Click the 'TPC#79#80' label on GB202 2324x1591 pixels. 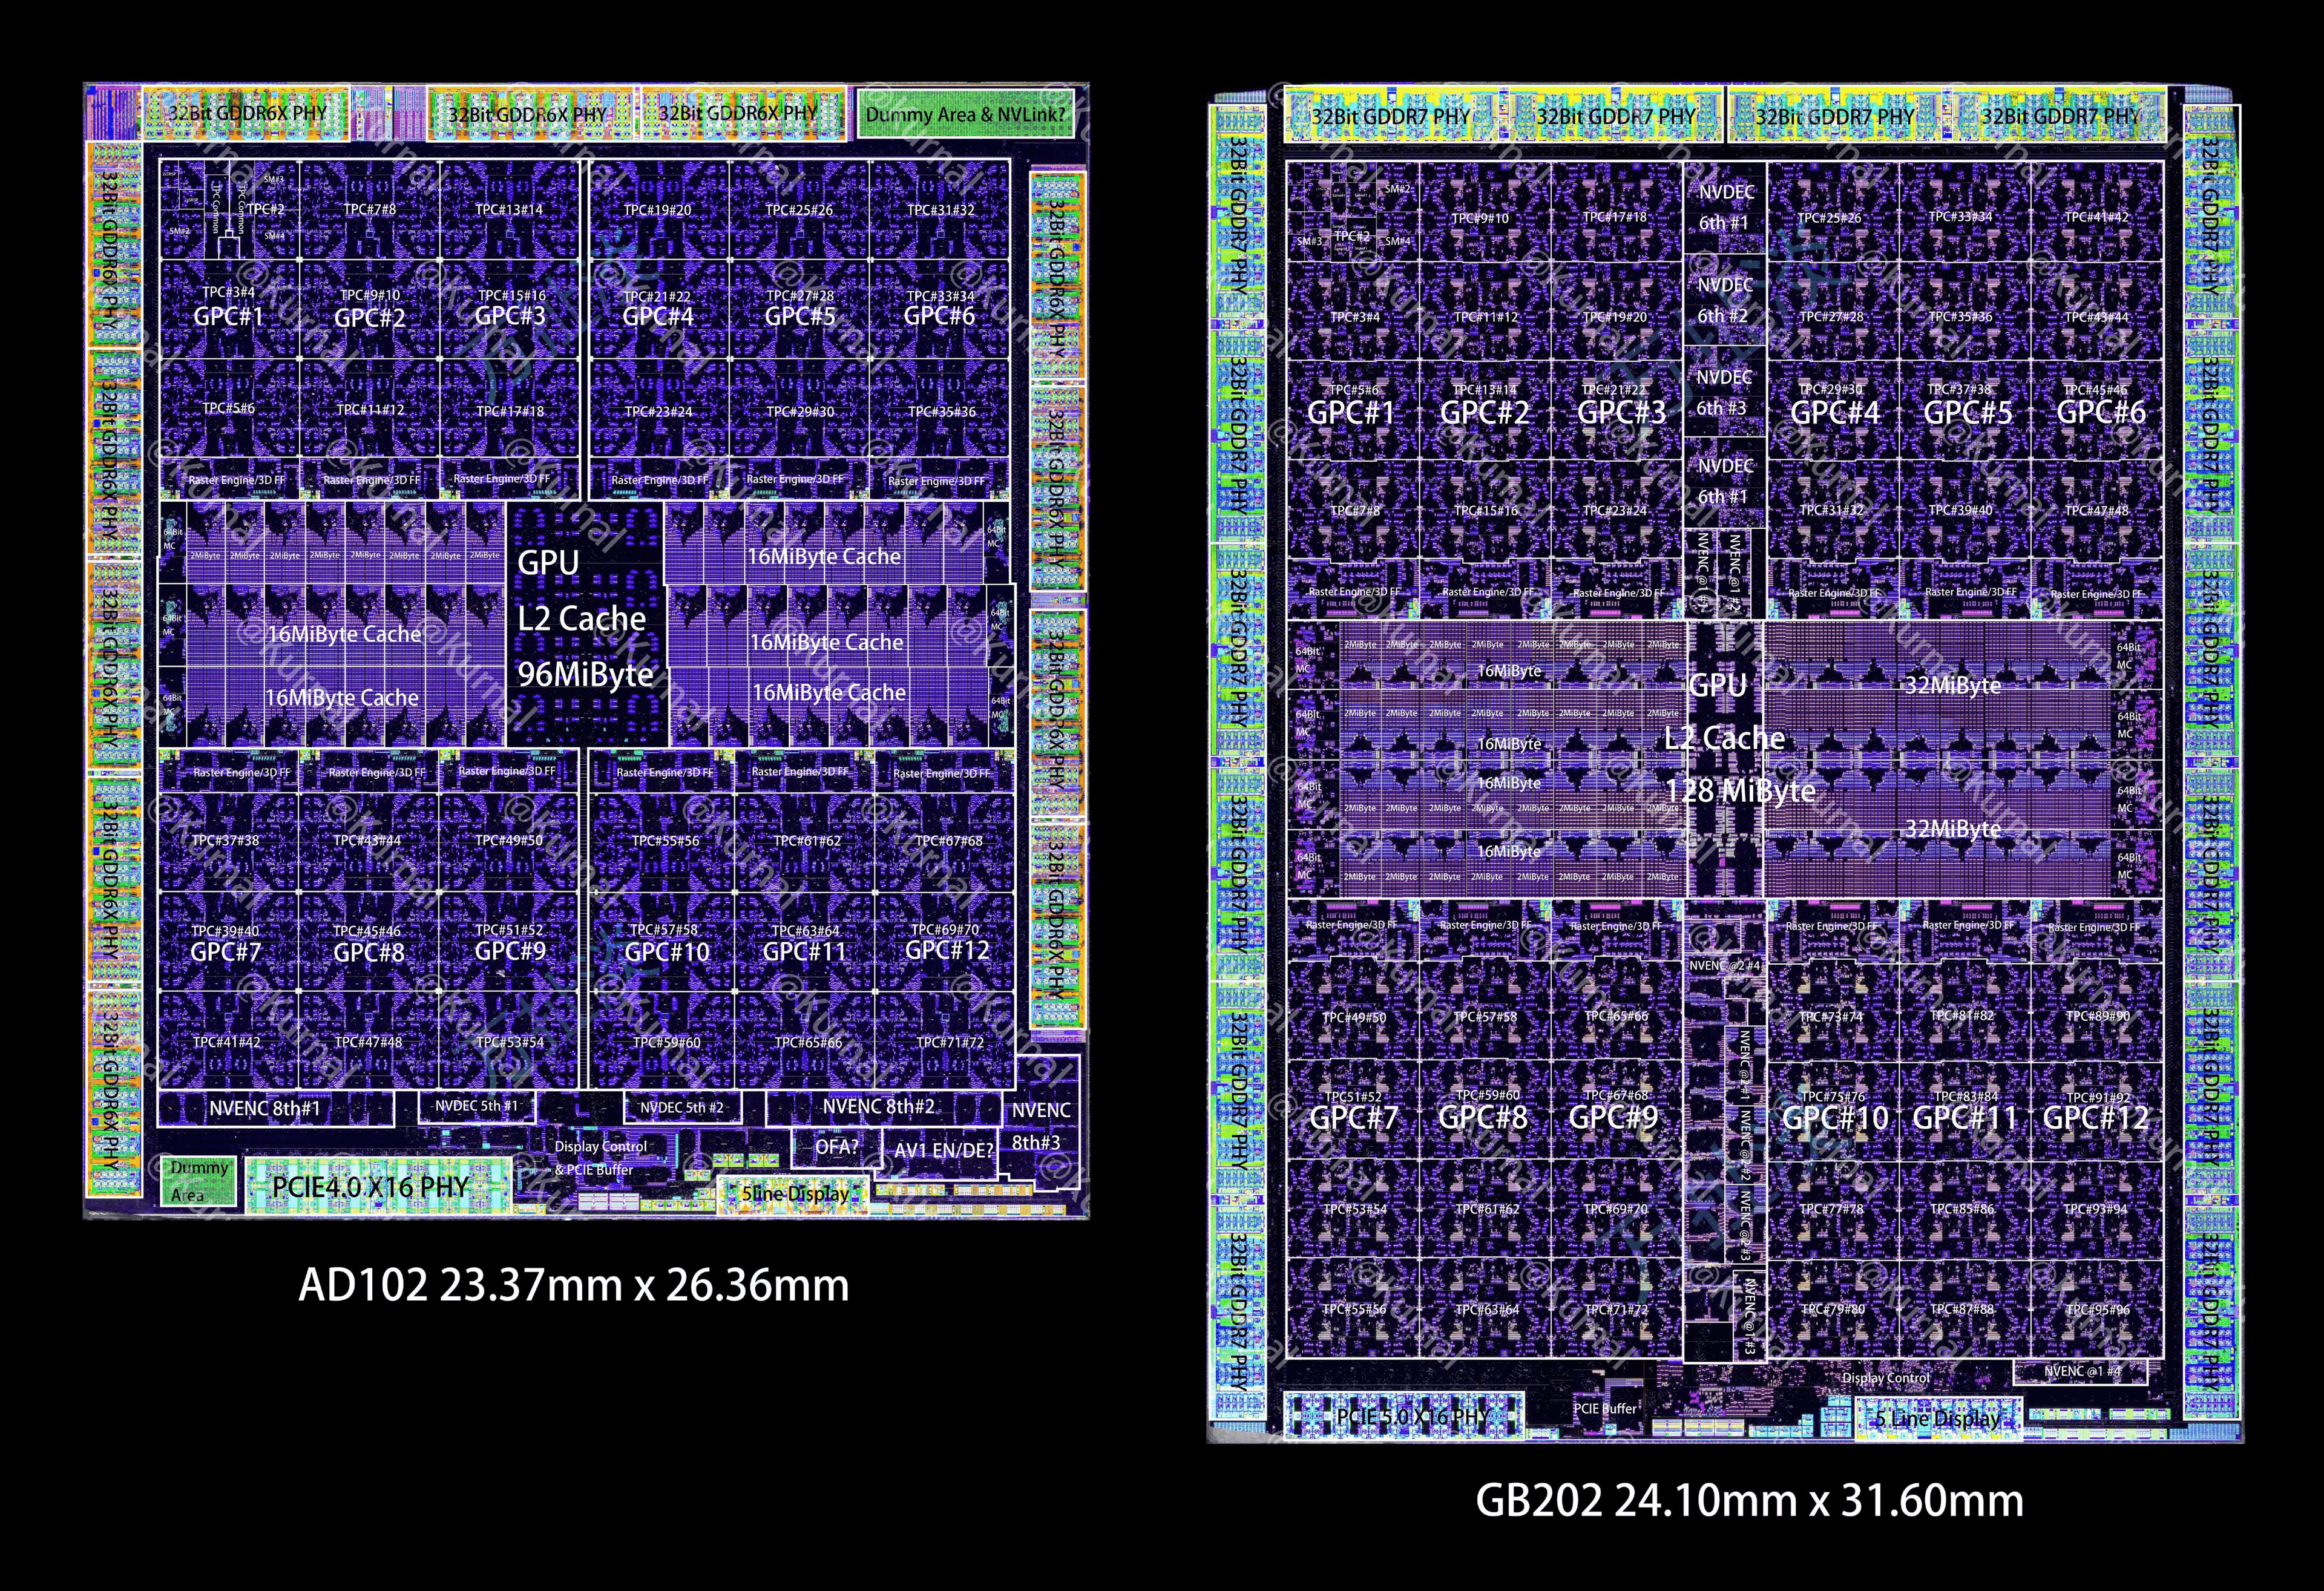tap(1833, 1309)
